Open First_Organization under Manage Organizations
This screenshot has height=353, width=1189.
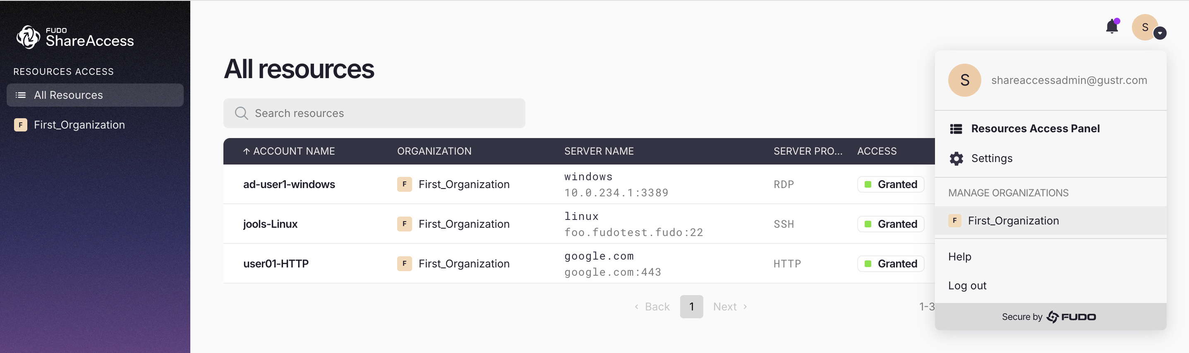click(x=1013, y=221)
